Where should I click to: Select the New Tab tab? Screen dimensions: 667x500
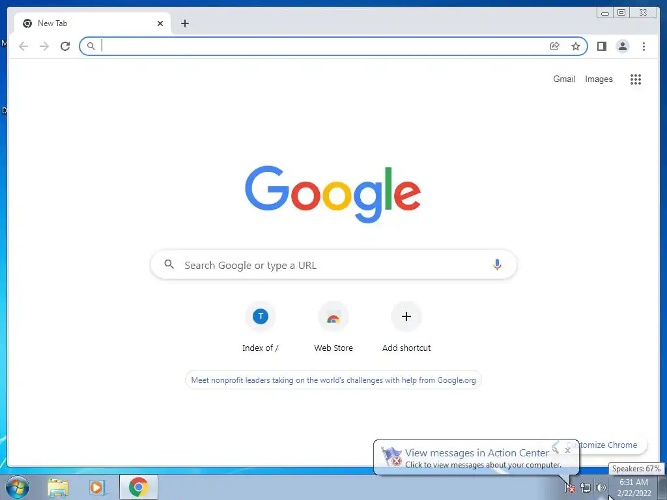(x=92, y=23)
